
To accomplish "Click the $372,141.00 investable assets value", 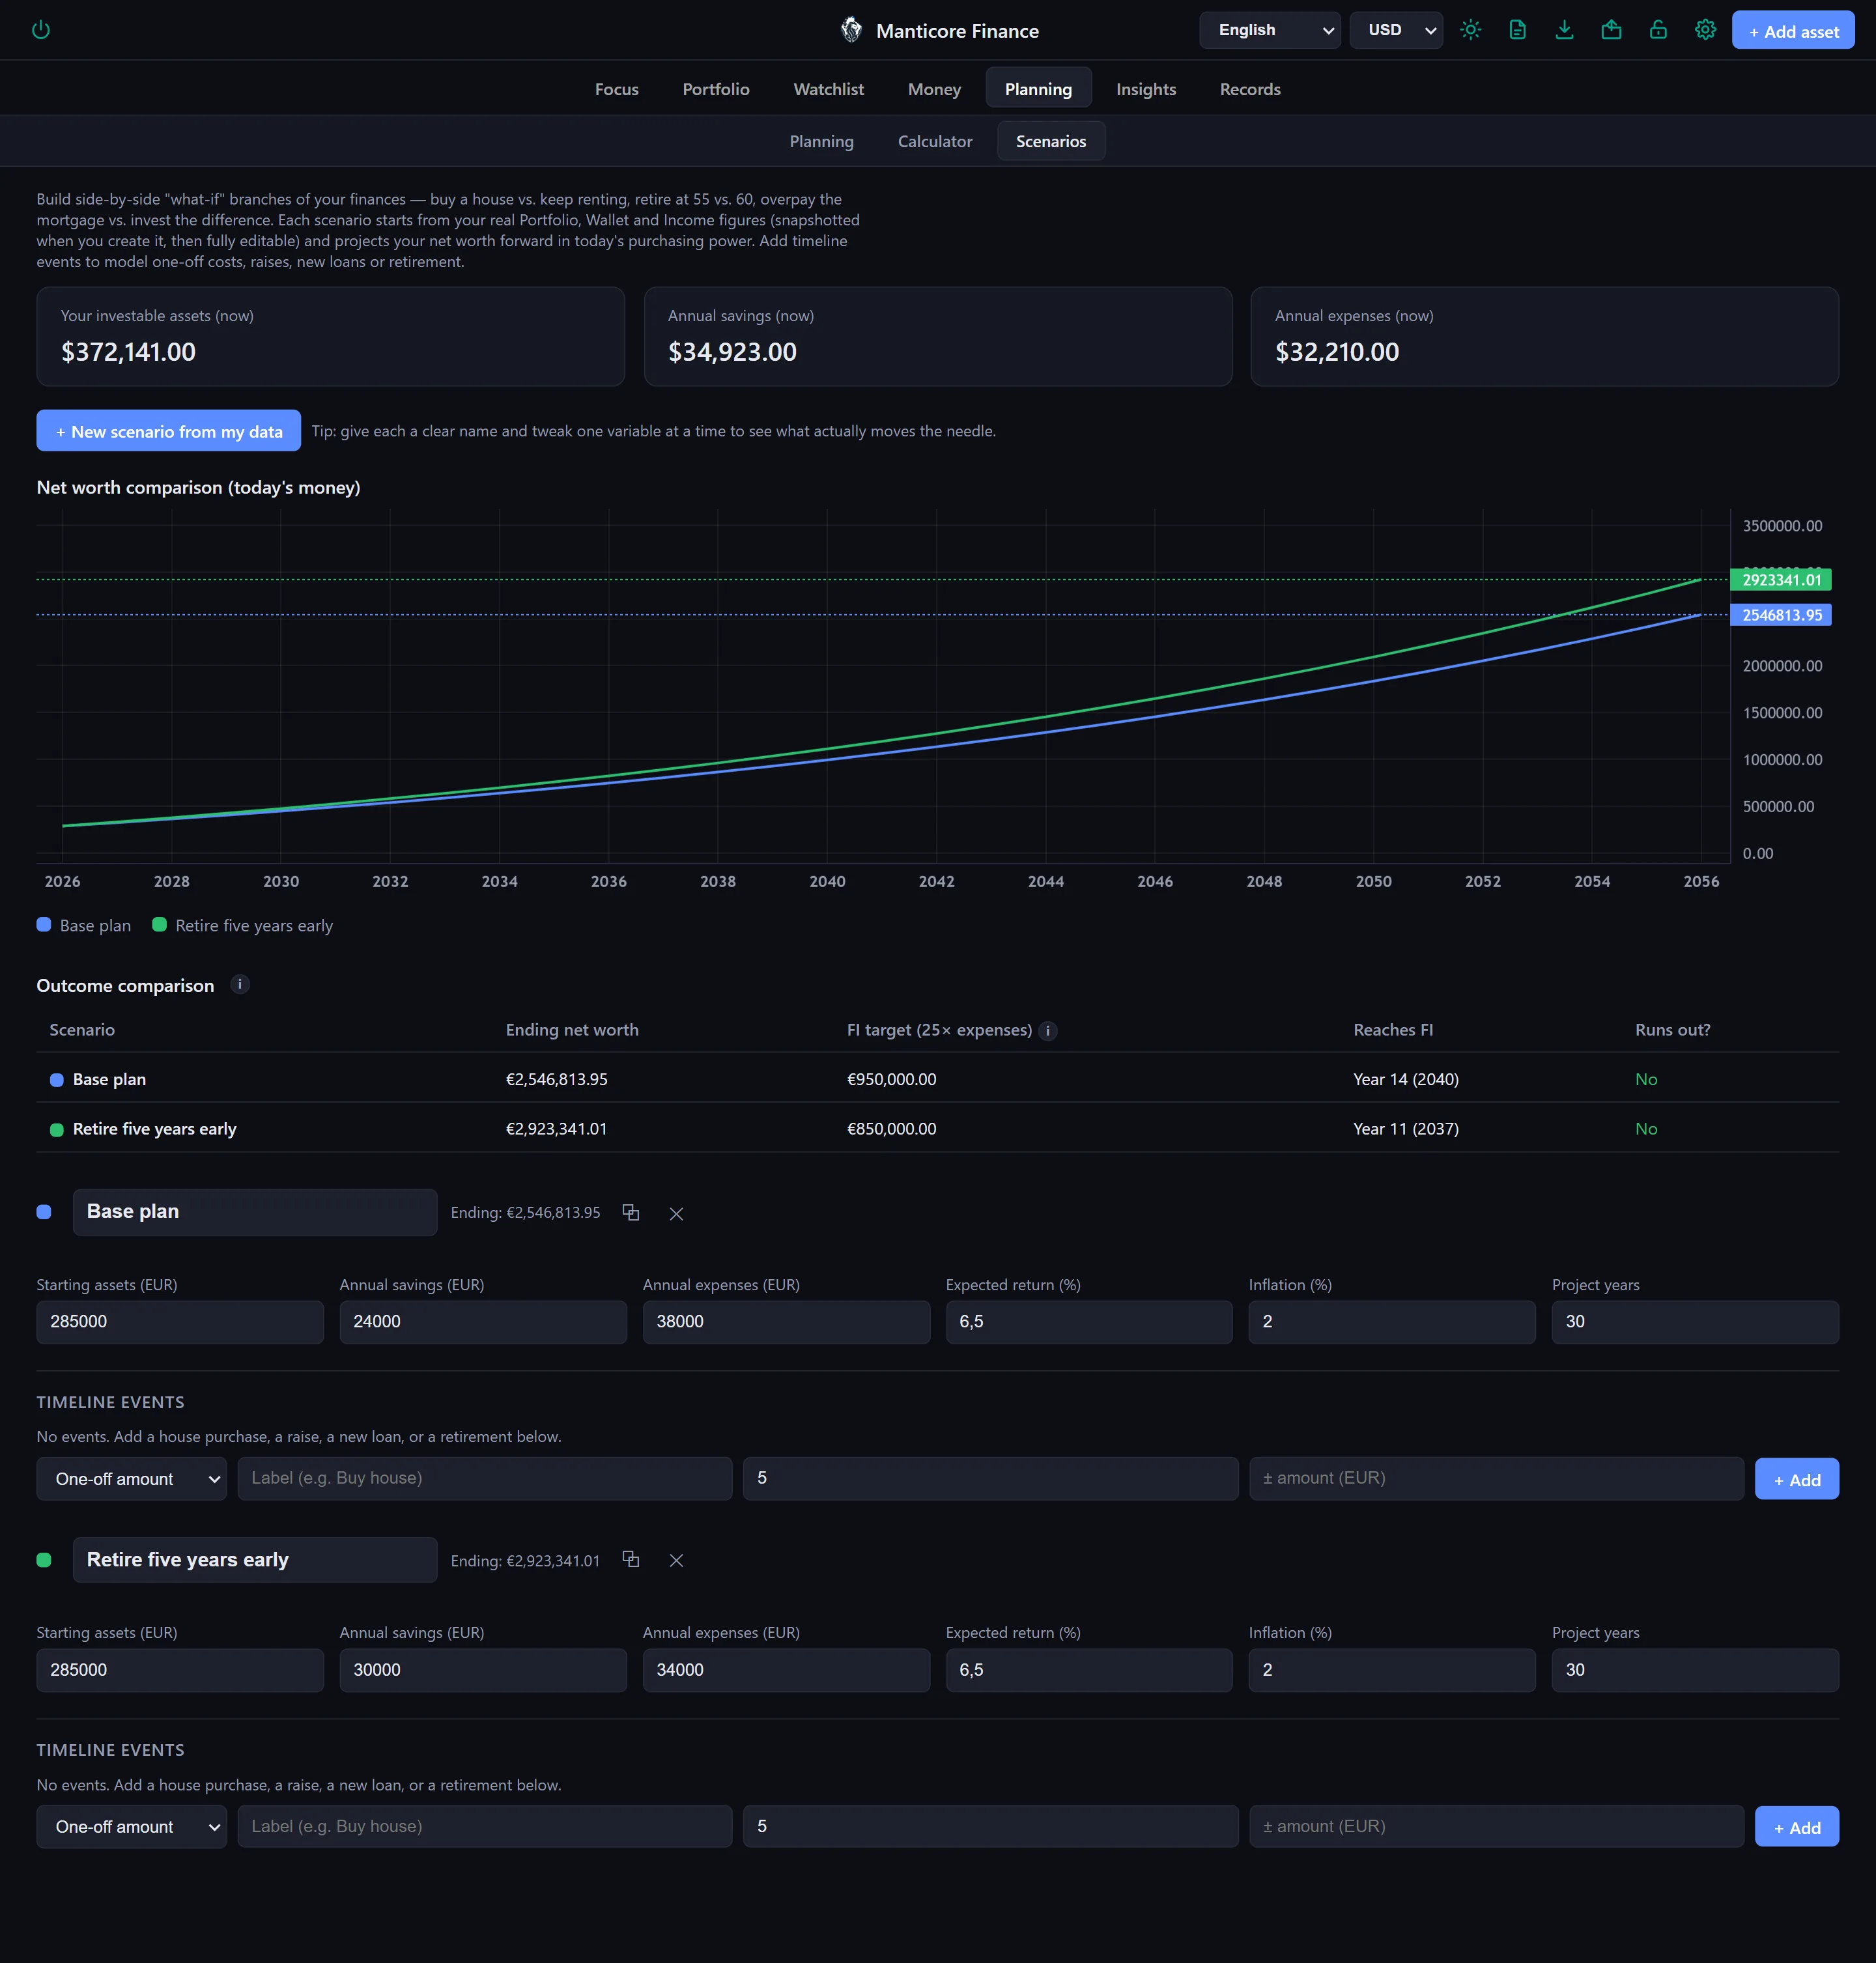I will point(129,352).
